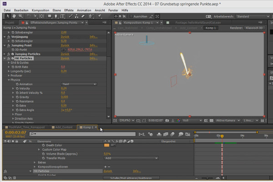Screen dimensions: 273x182
Task: Select the Rectangle shape tool
Action: [50, 16]
